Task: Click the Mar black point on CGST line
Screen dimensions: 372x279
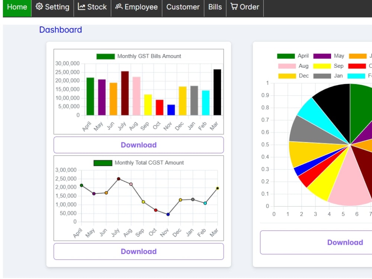Action: pyautogui.click(x=218, y=188)
